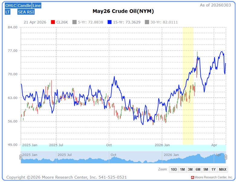Click the 63.00 y-axis label
236x182 pixels.
click(x=13, y=98)
